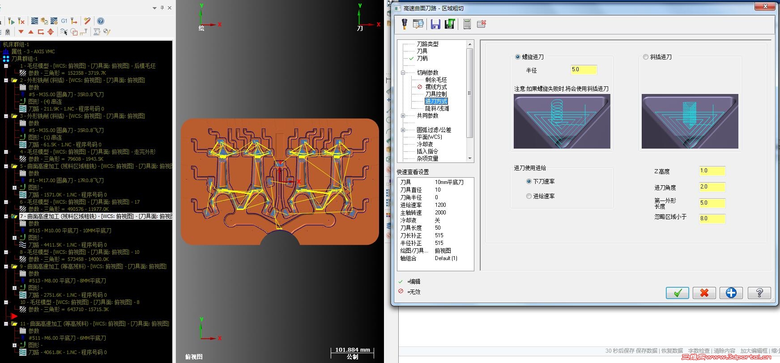The height and width of the screenshot is (363, 780).
Task: Confirm dialog with the green checkmark button
Action: [x=678, y=293]
